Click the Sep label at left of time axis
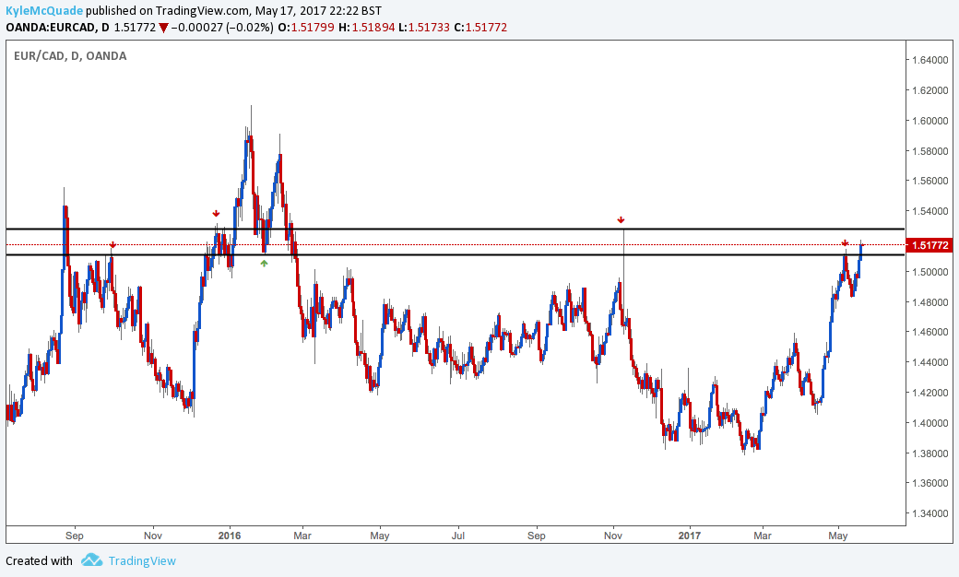 [74, 536]
